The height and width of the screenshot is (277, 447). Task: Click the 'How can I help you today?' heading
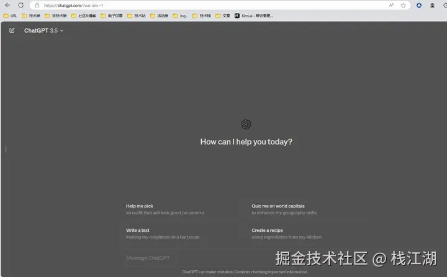pyautogui.click(x=246, y=142)
